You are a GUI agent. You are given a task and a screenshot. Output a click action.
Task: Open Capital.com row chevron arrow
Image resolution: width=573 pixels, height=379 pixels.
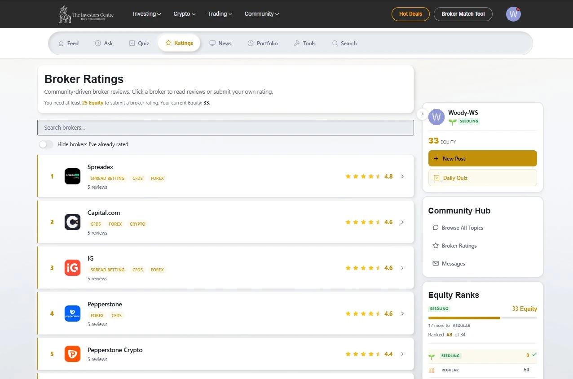[402, 222]
